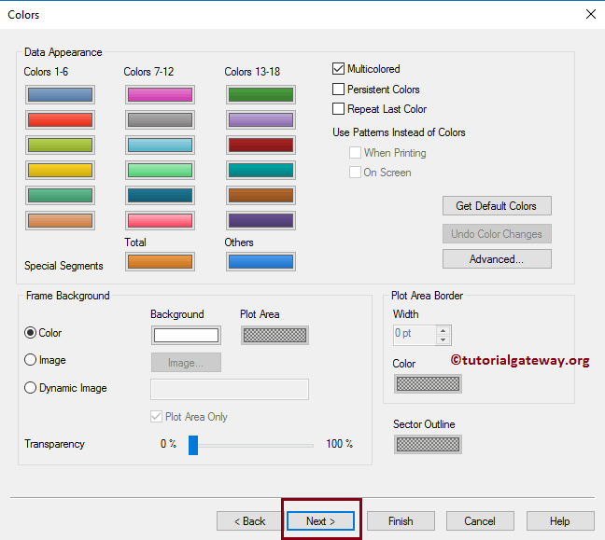Select the Image radio button
This screenshot has width=605, height=540.
[x=30, y=360]
